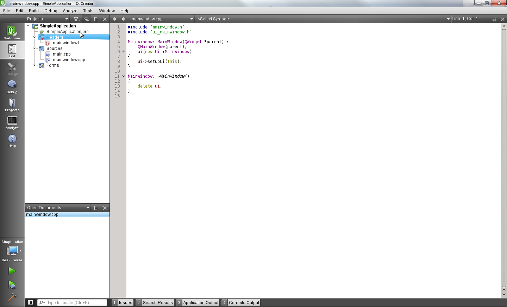Open the File menu
507x307 pixels.
[7, 11]
